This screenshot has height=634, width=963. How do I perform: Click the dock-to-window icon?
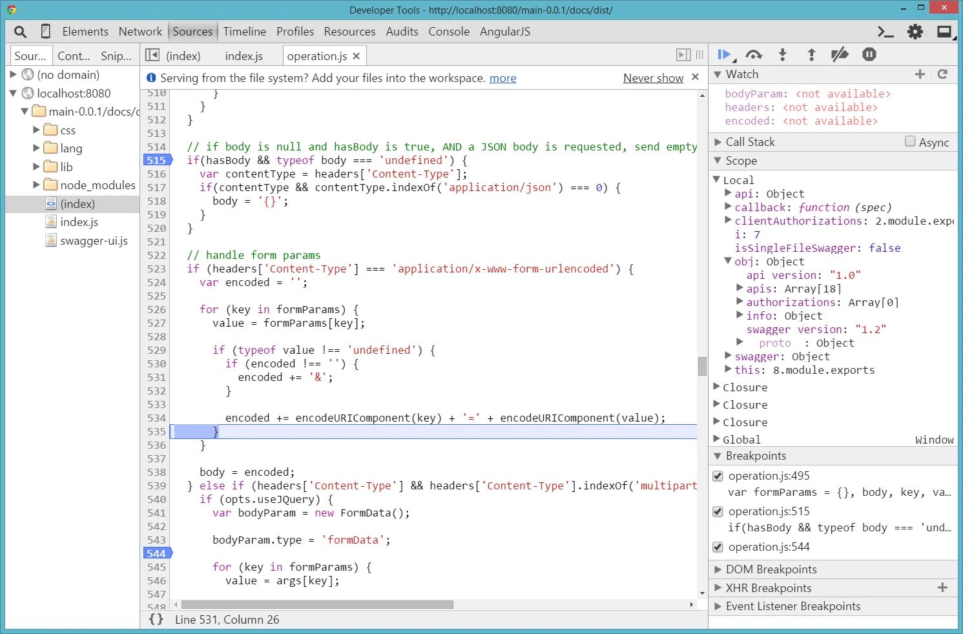pyautogui.click(x=945, y=32)
